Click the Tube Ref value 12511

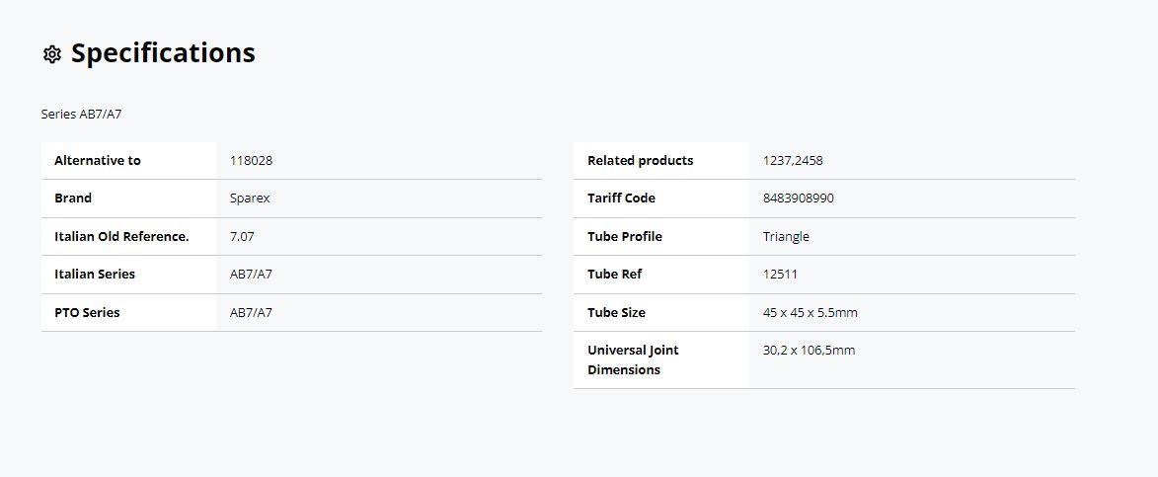point(780,274)
